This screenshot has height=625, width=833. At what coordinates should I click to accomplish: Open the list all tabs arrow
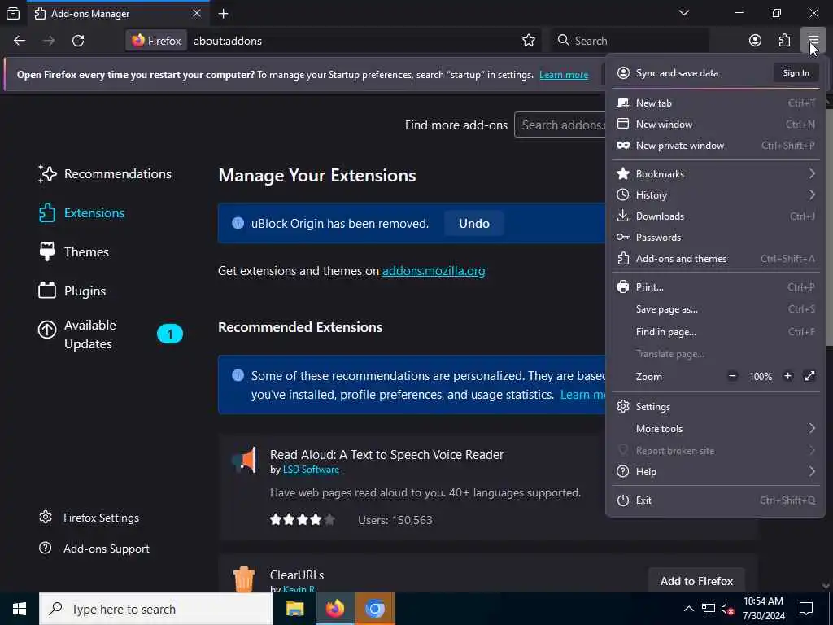click(x=683, y=13)
